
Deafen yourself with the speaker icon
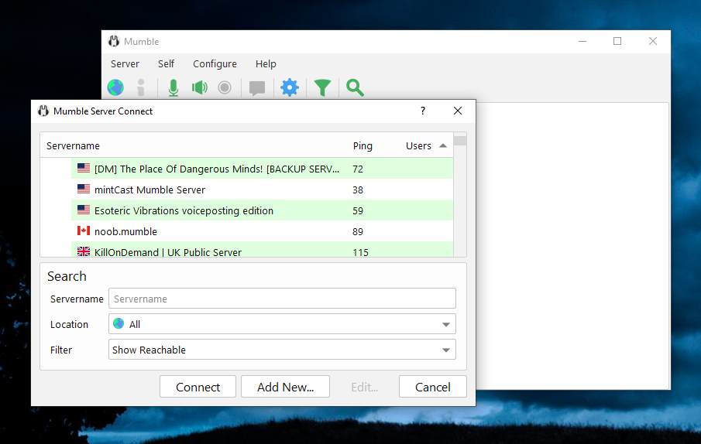click(199, 87)
